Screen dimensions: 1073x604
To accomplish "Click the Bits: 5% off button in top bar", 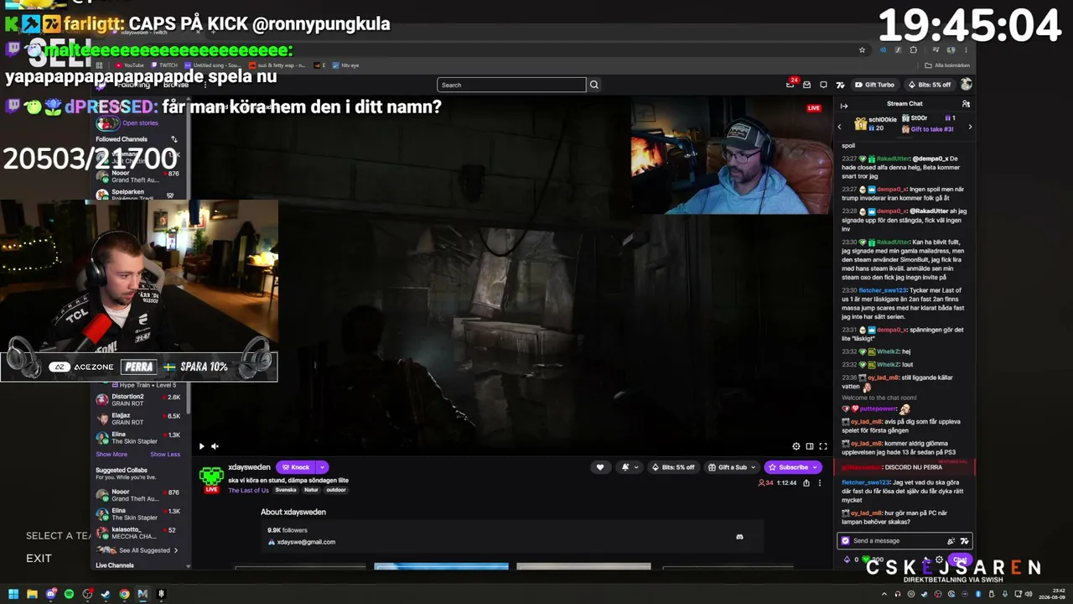I will (929, 85).
